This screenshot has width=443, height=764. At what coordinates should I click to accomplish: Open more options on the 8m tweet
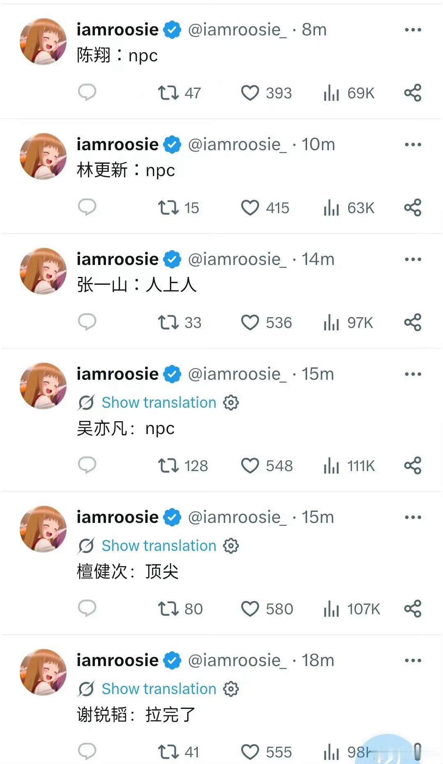point(413,30)
